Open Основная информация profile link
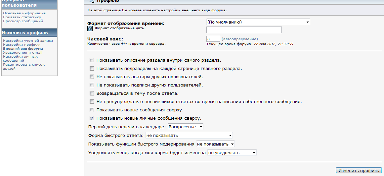This screenshot has height=176, width=384. [x=24, y=13]
